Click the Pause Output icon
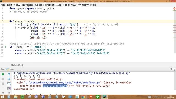This screenshot has width=176, height=99. (3, 84)
